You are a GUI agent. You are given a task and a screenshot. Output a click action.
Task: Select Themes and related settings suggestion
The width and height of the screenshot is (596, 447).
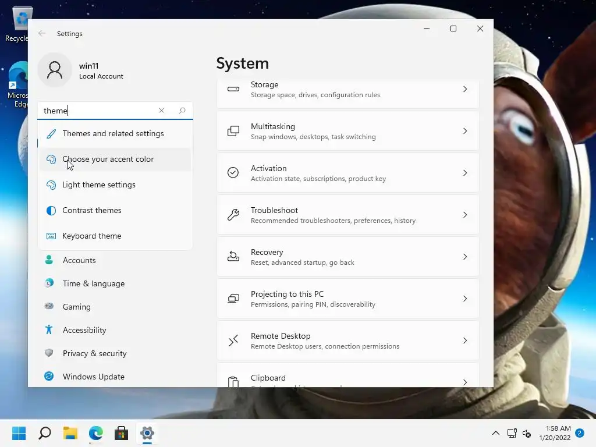(x=115, y=133)
